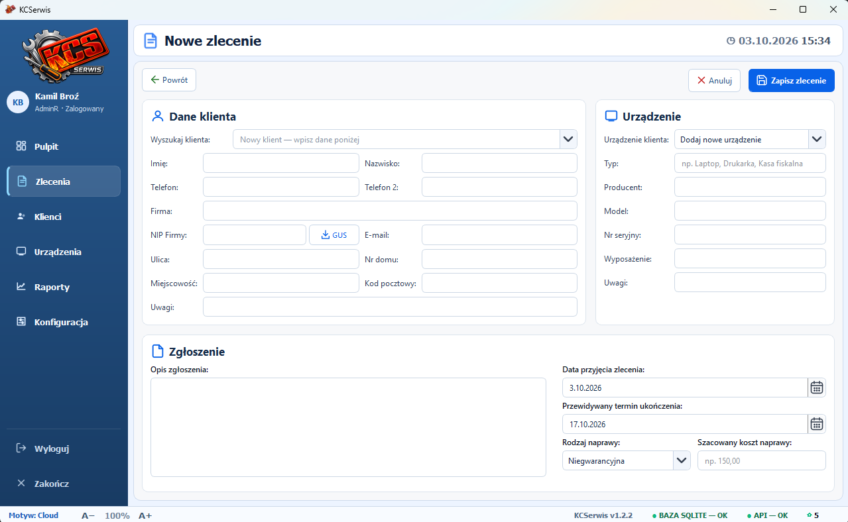The height and width of the screenshot is (522, 848).
Task: Click the Ulica input field
Action: pos(281,259)
